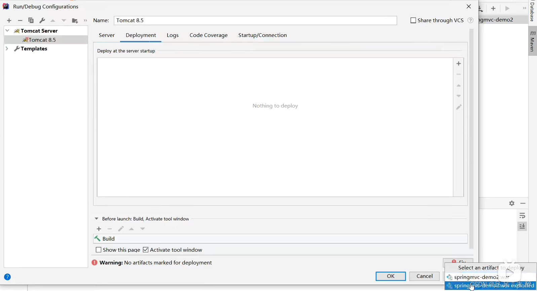Uncheck Activate tool window
537x291 pixels.
click(146, 250)
